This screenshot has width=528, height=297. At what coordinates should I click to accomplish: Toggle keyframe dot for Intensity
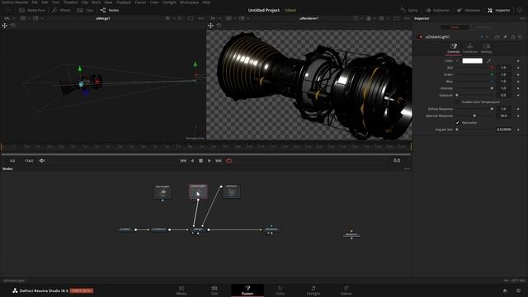tap(518, 88)
